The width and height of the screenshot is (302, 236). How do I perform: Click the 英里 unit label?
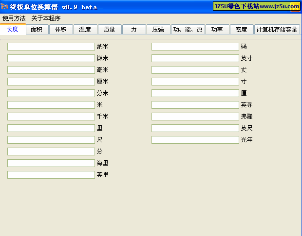(102, 174)
